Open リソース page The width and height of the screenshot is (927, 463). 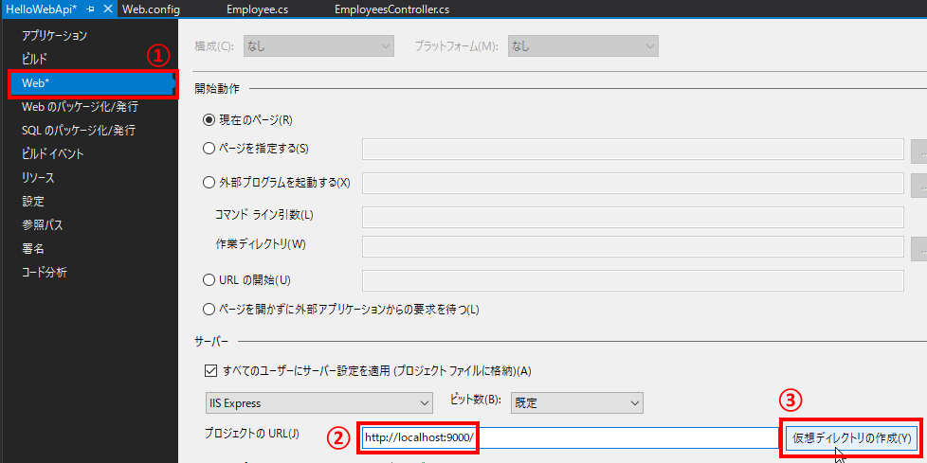[38, 178]
